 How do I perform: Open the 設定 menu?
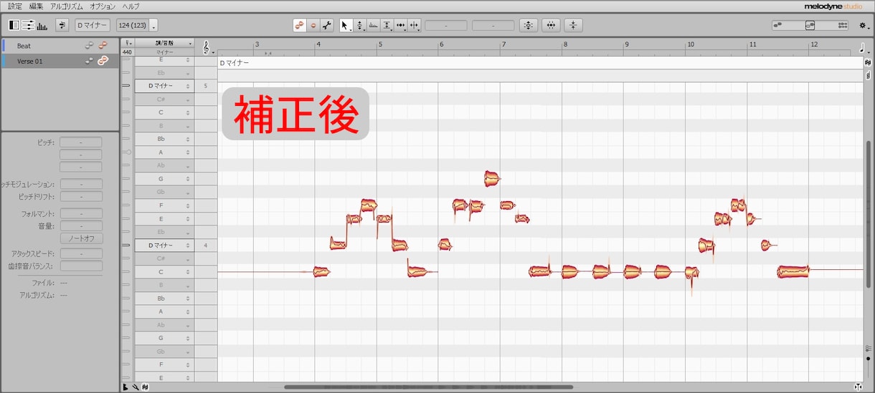click(14, 6)
